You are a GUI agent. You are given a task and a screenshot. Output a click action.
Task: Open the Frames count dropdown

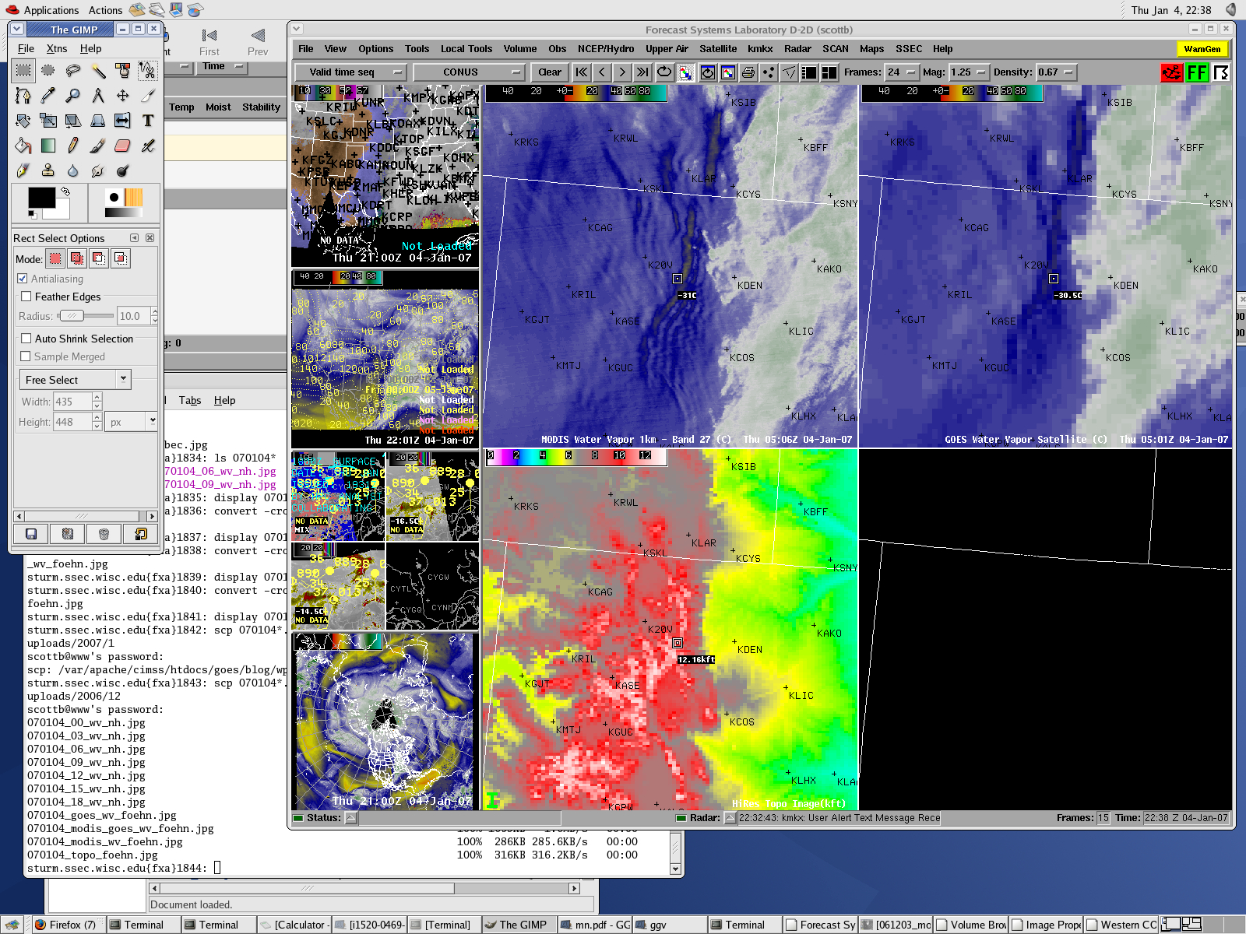point(902,72)
